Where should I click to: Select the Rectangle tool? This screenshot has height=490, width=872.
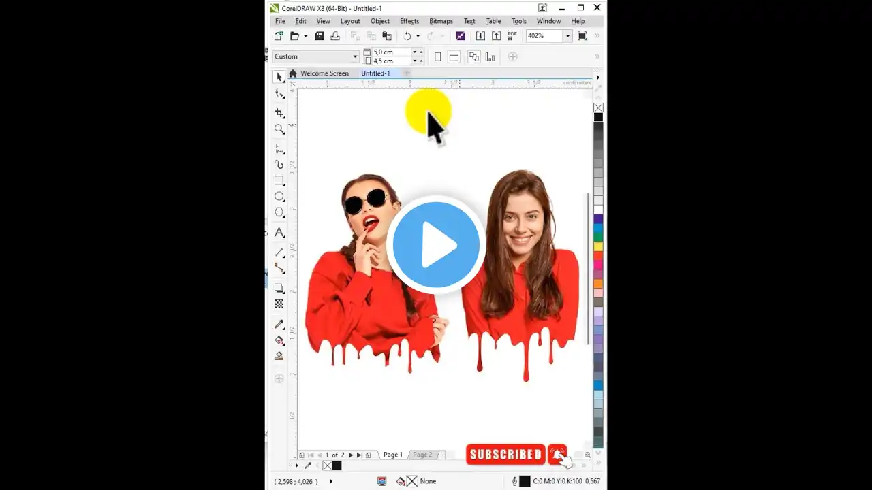coord(279,180)
